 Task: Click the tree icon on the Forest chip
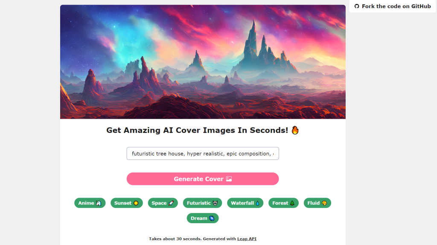pyautogui.click(x=292, y=203)
